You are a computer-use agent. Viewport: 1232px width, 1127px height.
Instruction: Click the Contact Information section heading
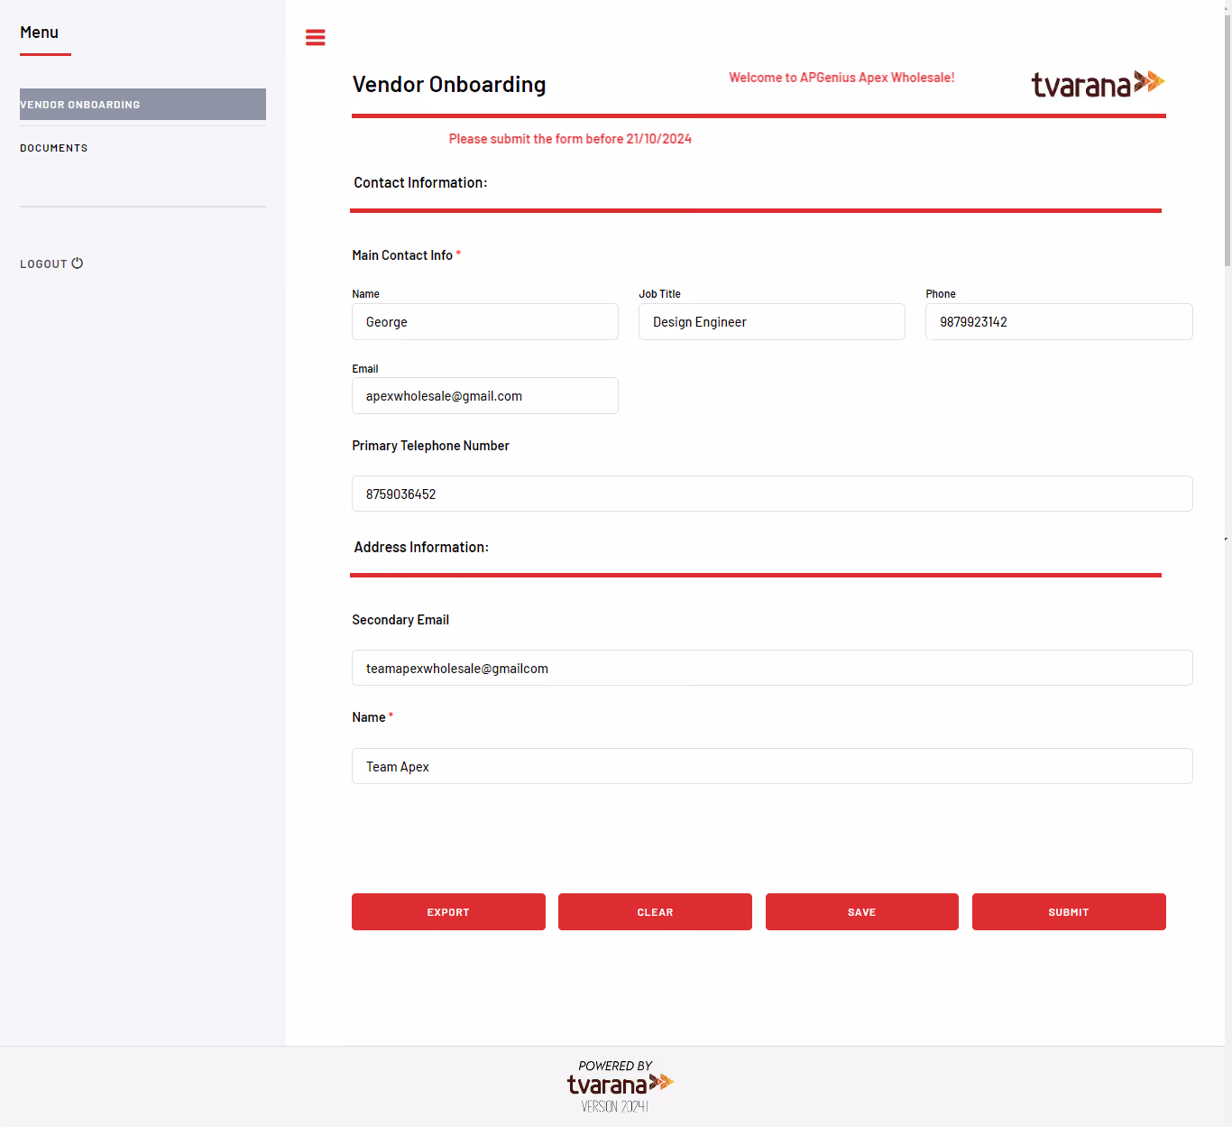click(x=420, y=183)
